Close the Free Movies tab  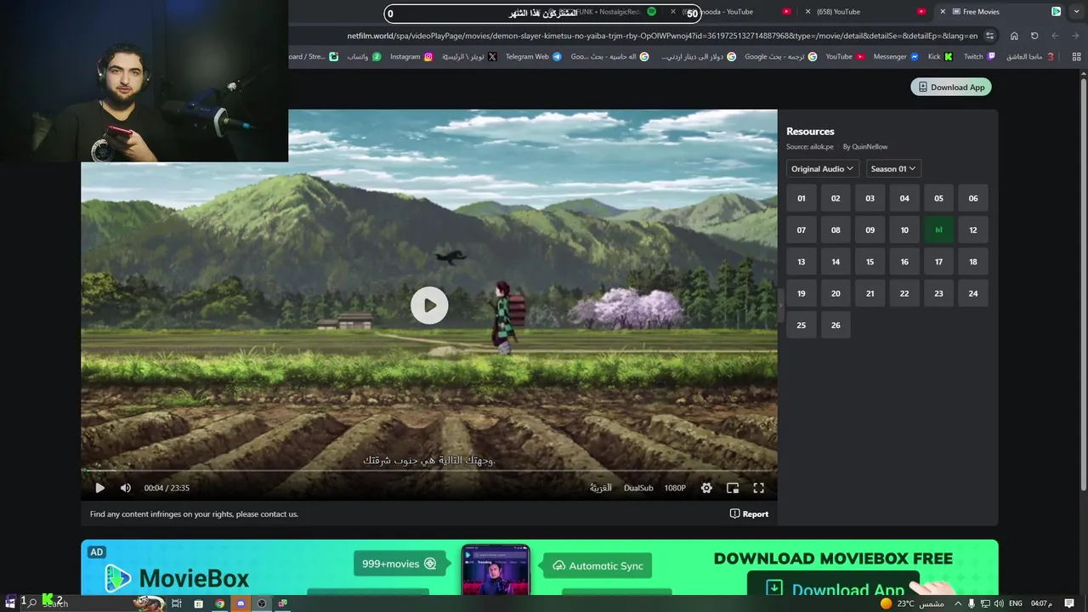[x=943, y=12]
